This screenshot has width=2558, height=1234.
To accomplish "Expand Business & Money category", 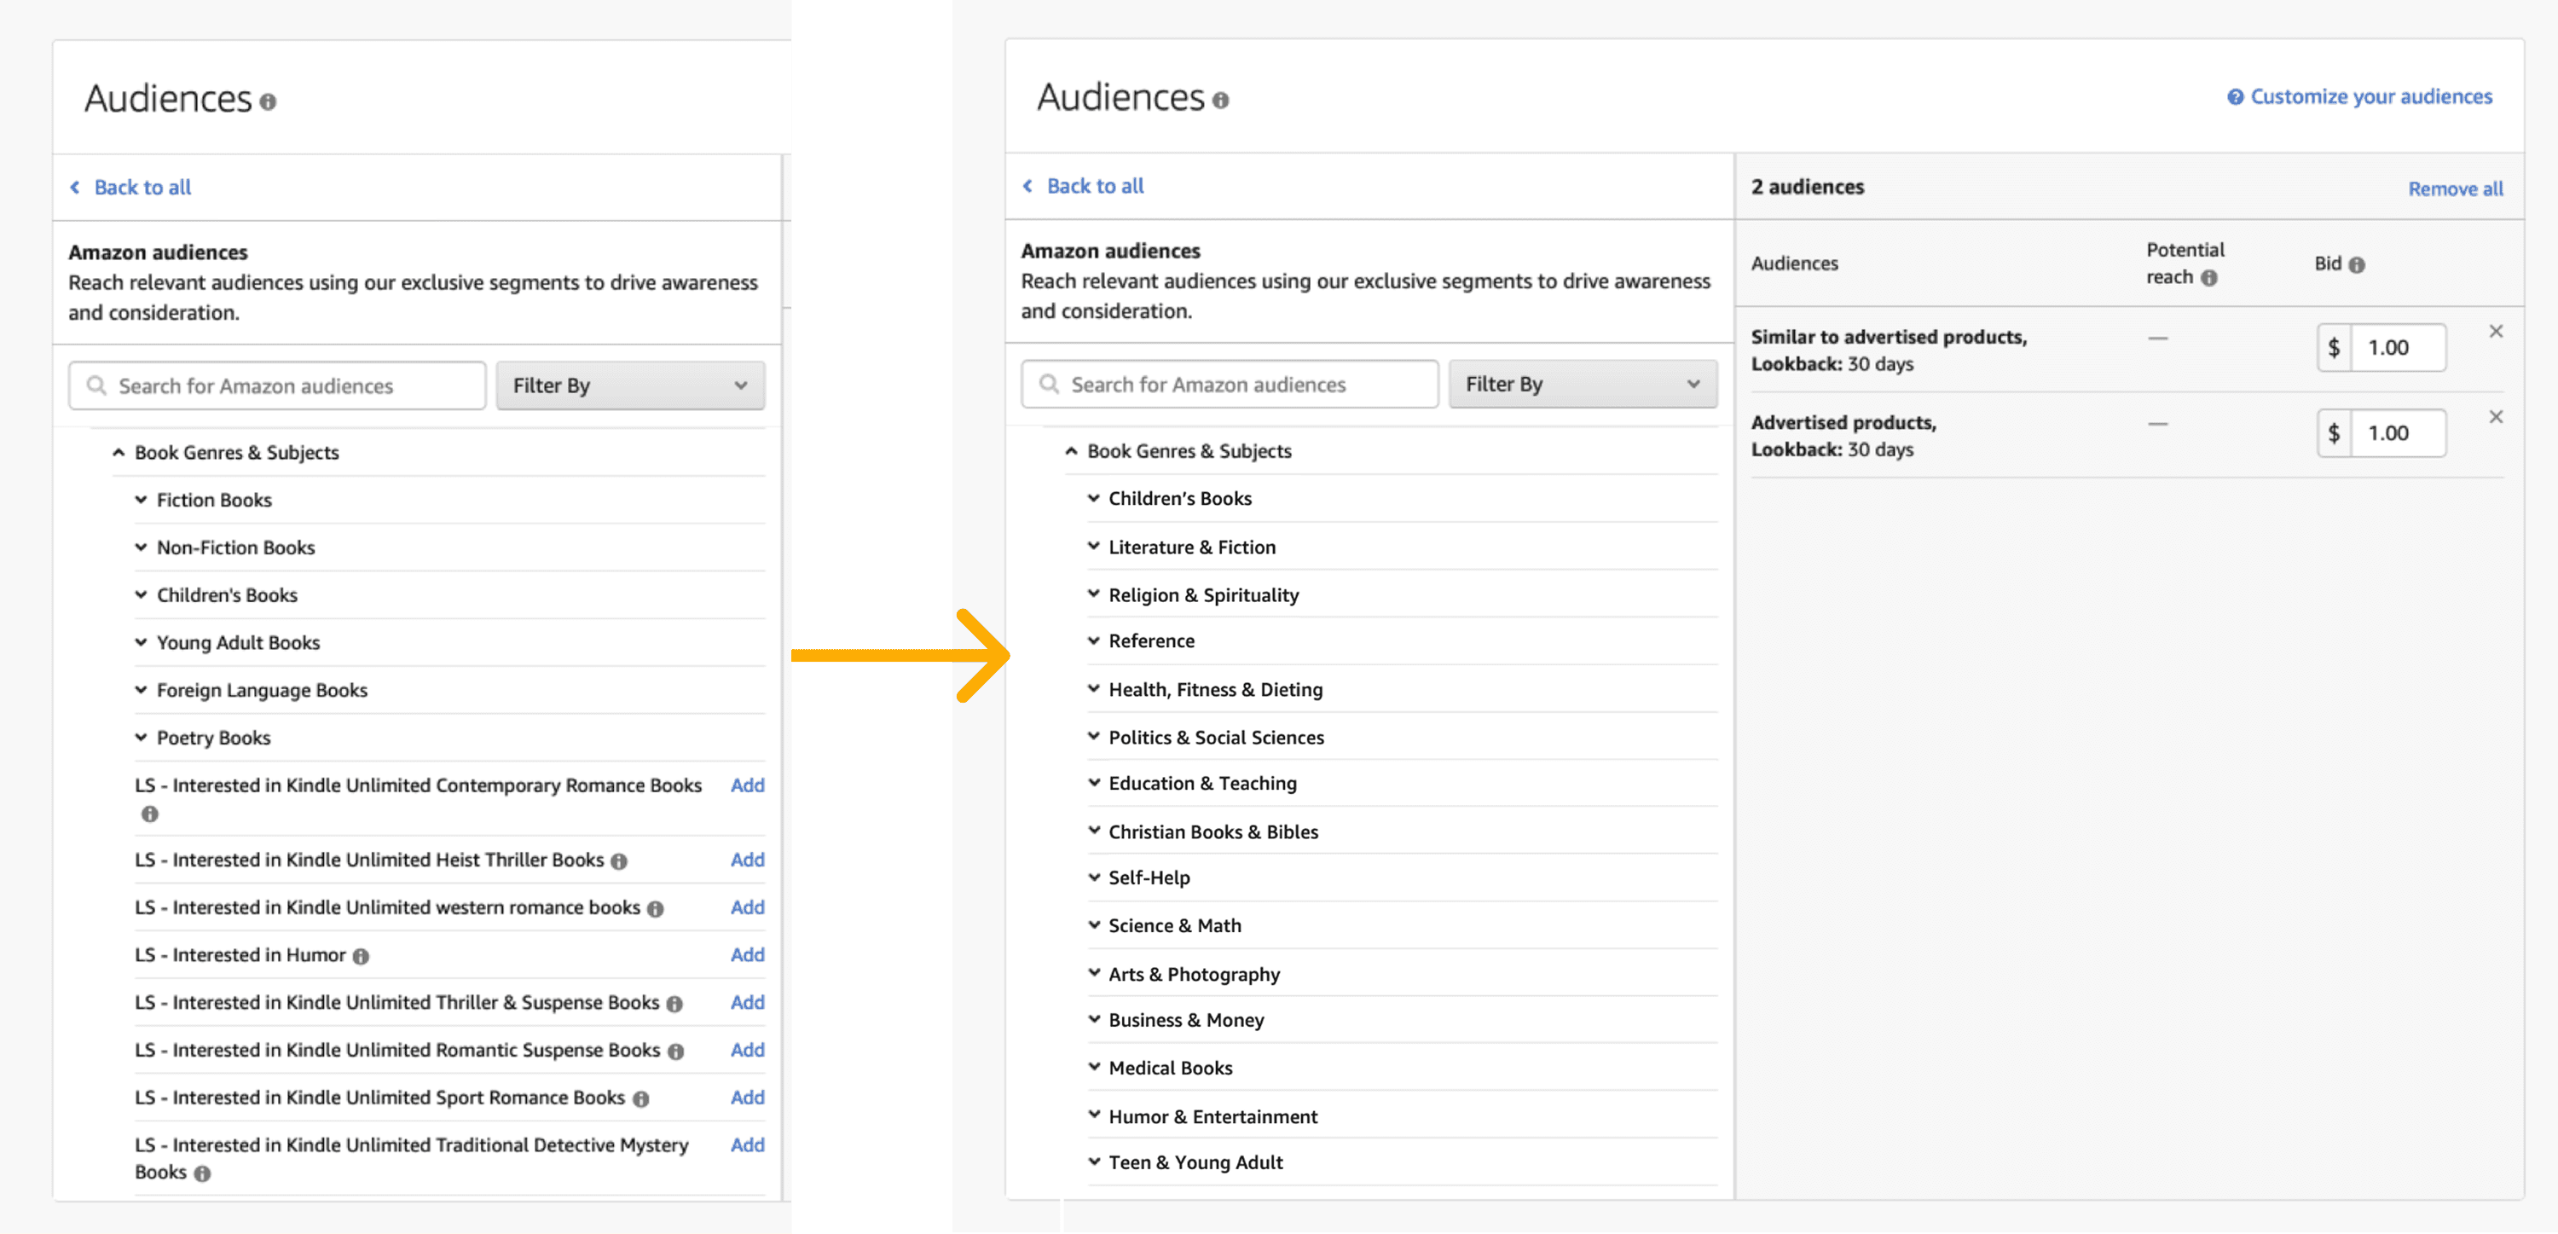I will (1093, 1019).
